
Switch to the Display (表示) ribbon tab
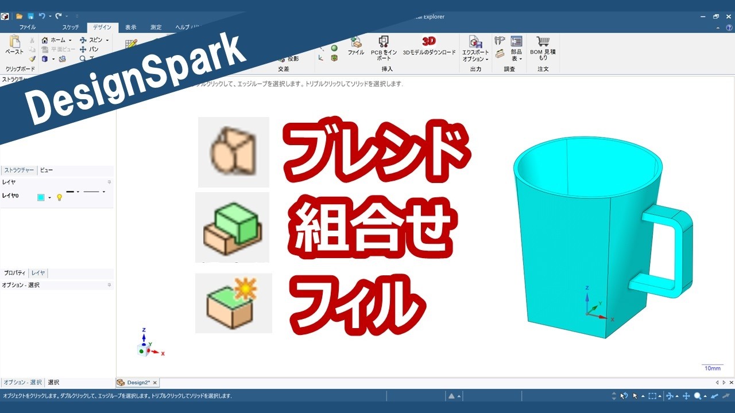(x=131, y=27)
